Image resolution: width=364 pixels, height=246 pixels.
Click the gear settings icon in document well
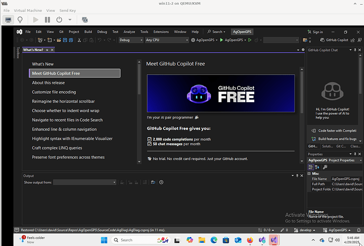[303, 50]
